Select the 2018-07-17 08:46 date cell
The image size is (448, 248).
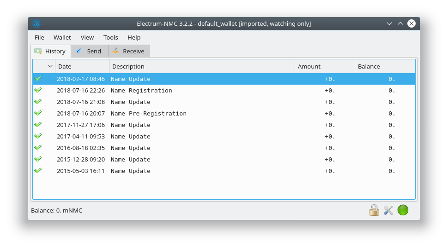(x=81, y=79)
